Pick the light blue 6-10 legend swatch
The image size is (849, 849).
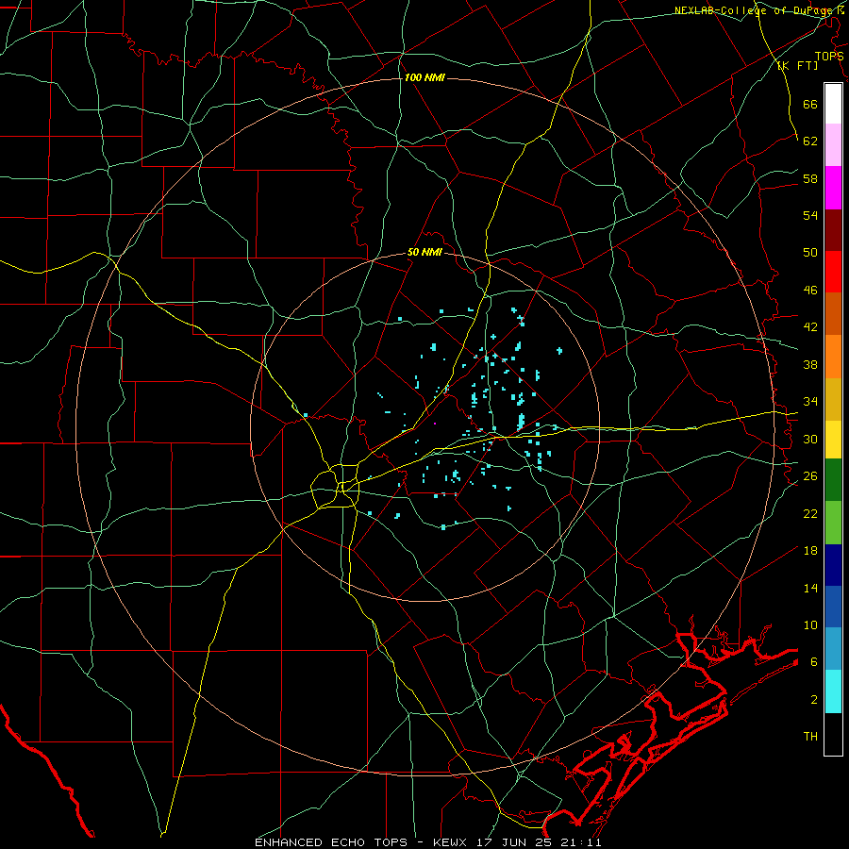[x=833, y=649]
